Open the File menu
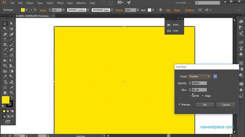245x137 pixels. coord(12,3)
